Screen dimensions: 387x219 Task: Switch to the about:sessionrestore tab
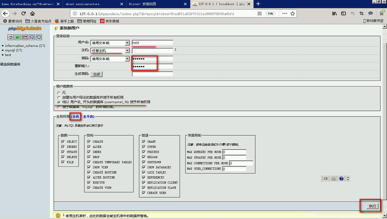94,4
